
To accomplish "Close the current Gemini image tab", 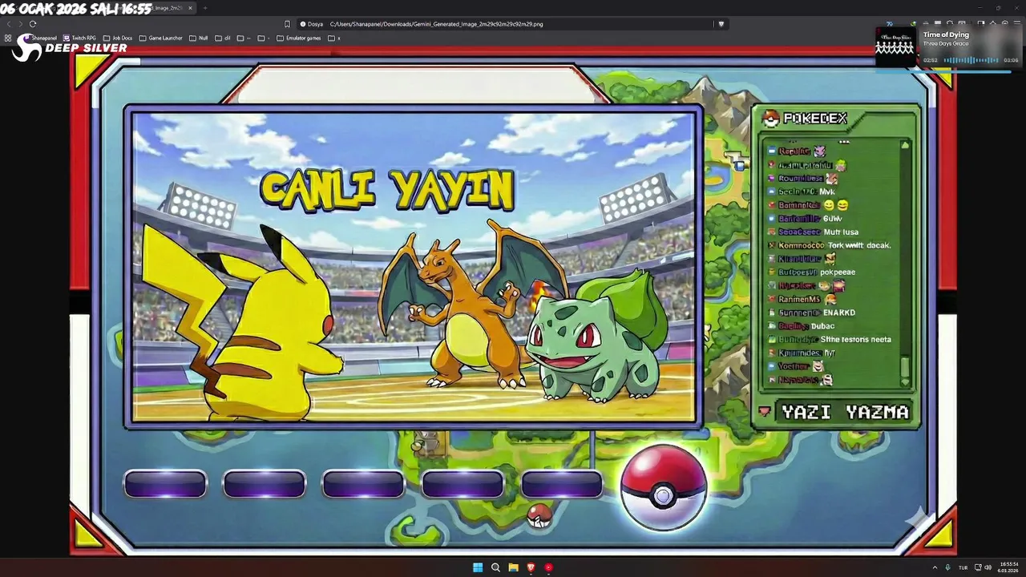I will (x=189, y=8).
